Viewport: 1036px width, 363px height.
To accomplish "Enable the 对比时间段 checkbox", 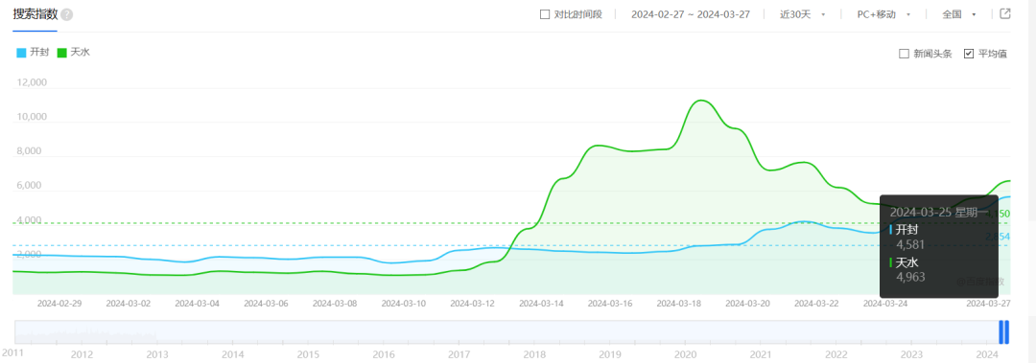I will coord(545,14).
